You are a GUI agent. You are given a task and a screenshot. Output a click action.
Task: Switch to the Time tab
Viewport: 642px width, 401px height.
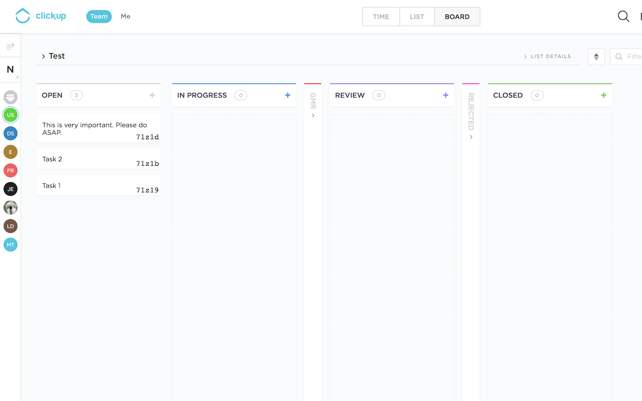381,17
